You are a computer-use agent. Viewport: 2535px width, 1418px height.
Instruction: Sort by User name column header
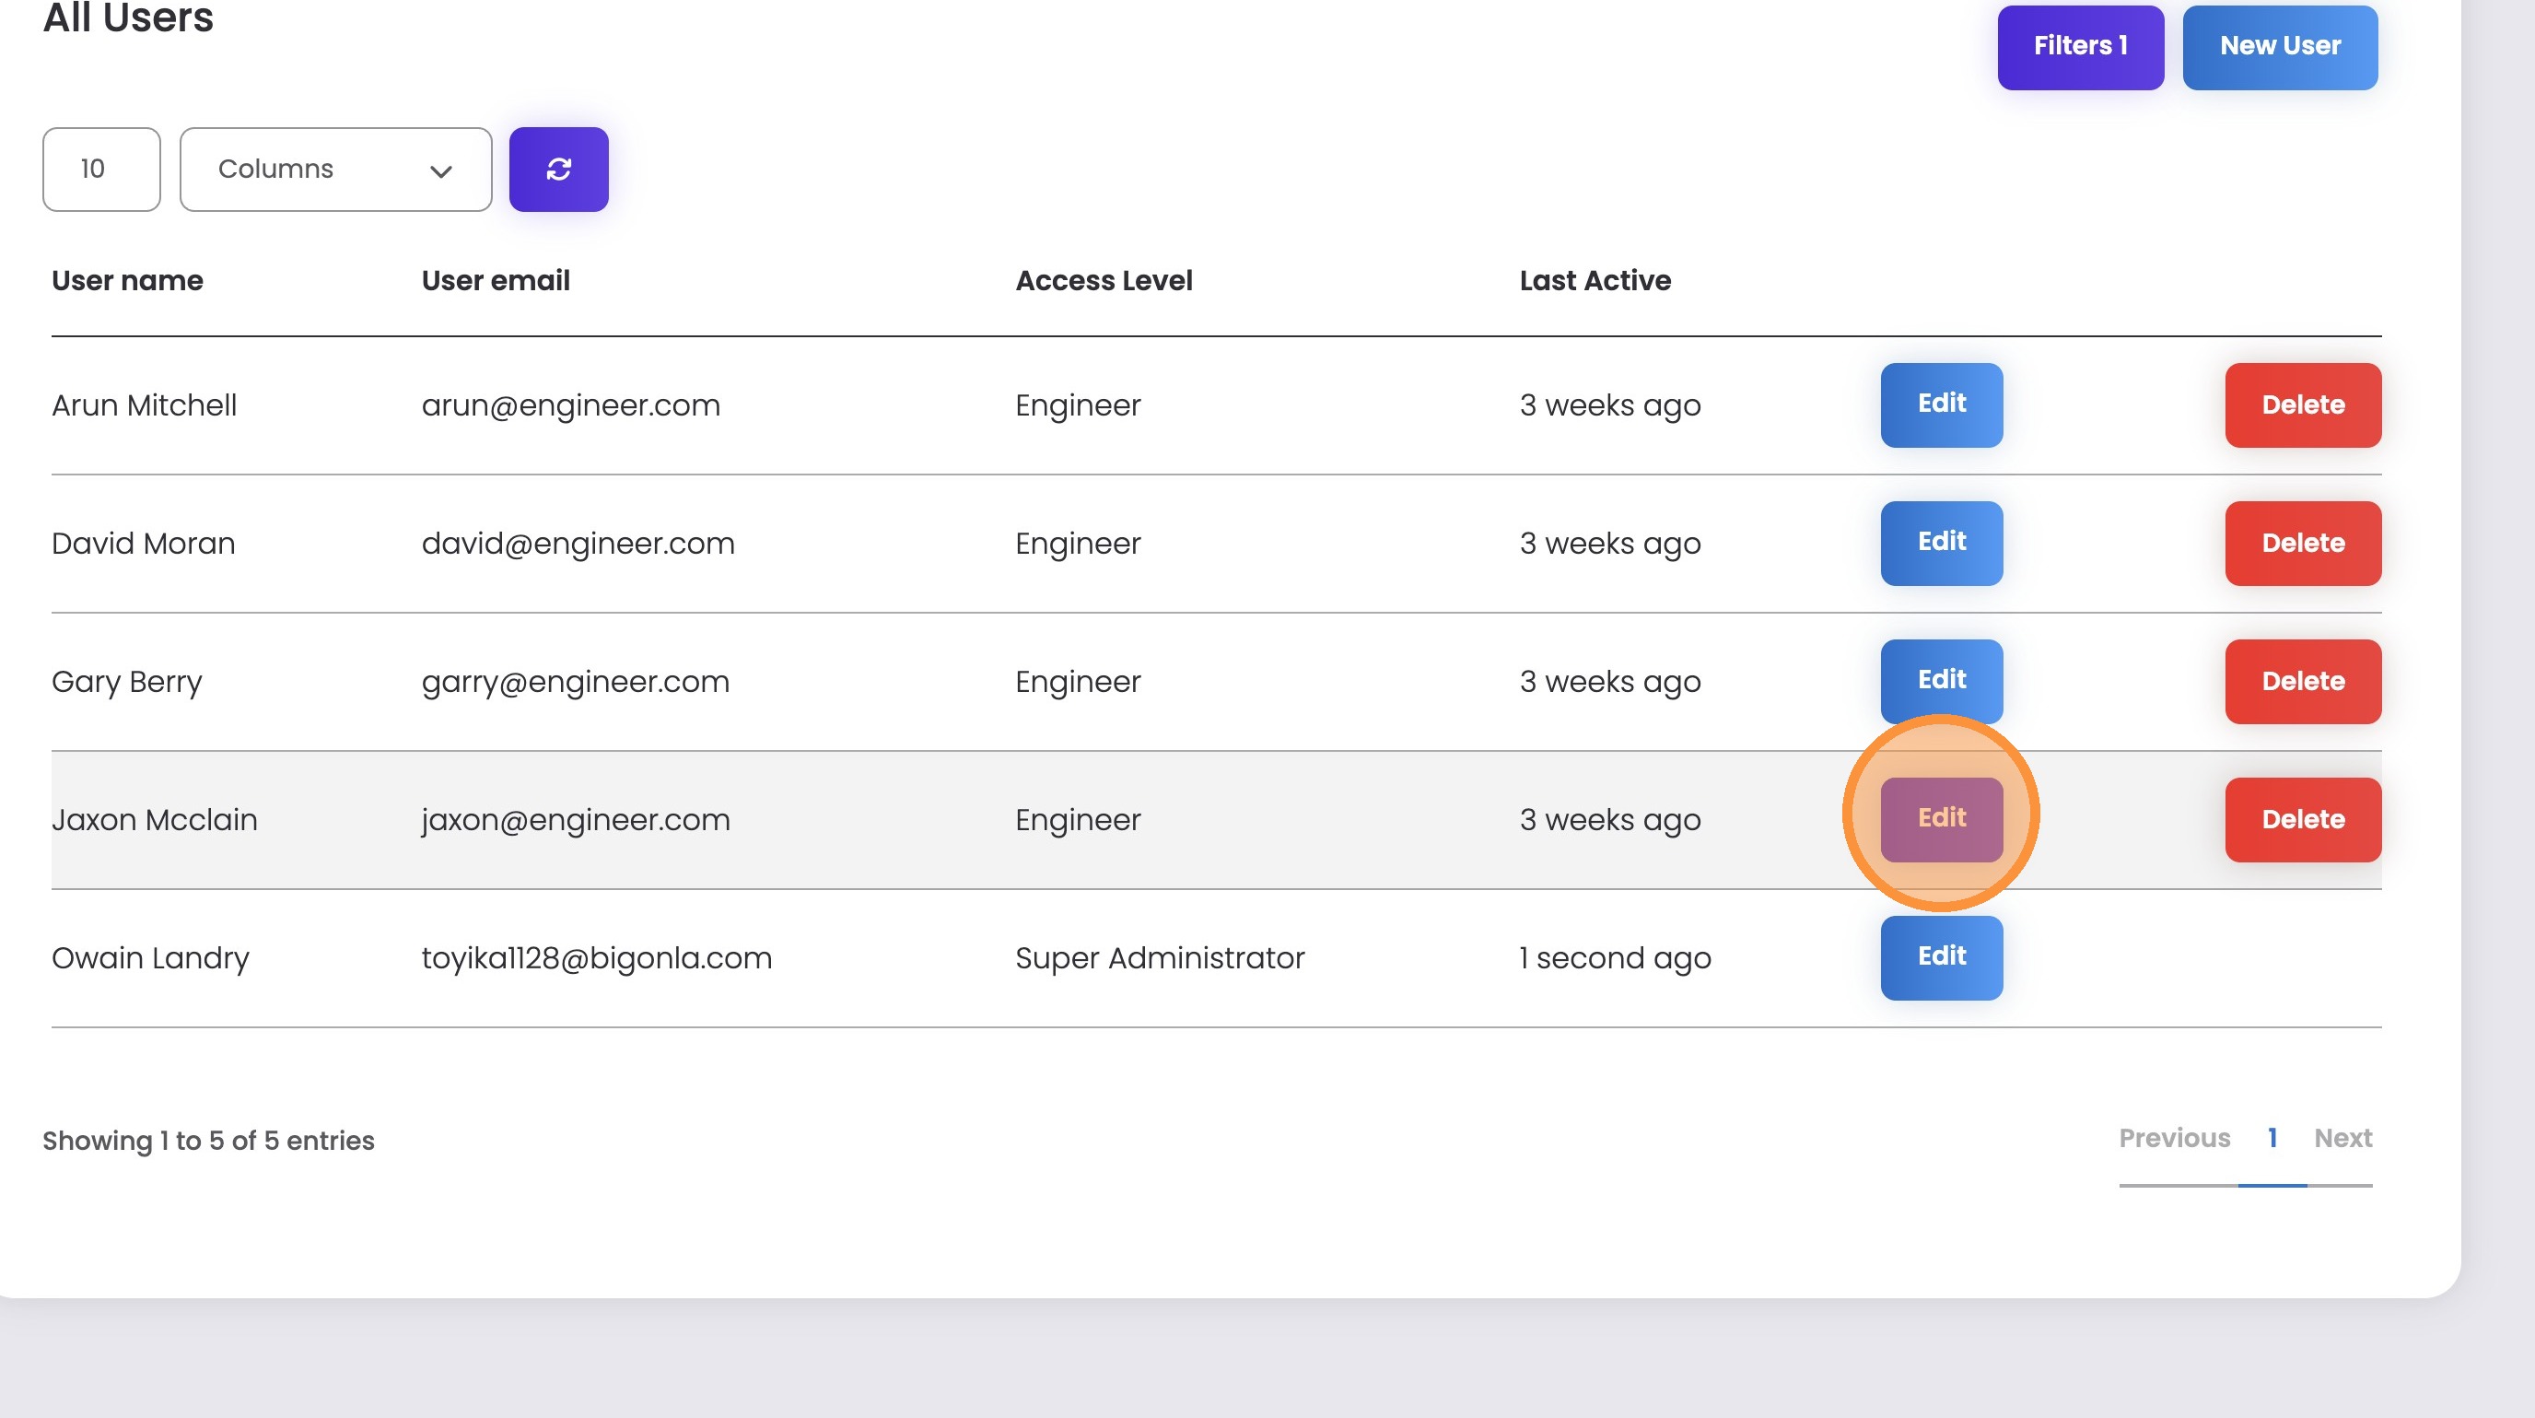tap(127, 280)
